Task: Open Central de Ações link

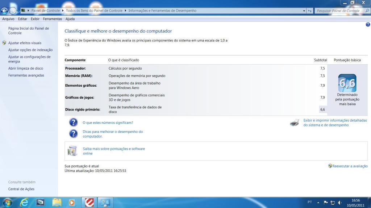Action: point(21,189)
